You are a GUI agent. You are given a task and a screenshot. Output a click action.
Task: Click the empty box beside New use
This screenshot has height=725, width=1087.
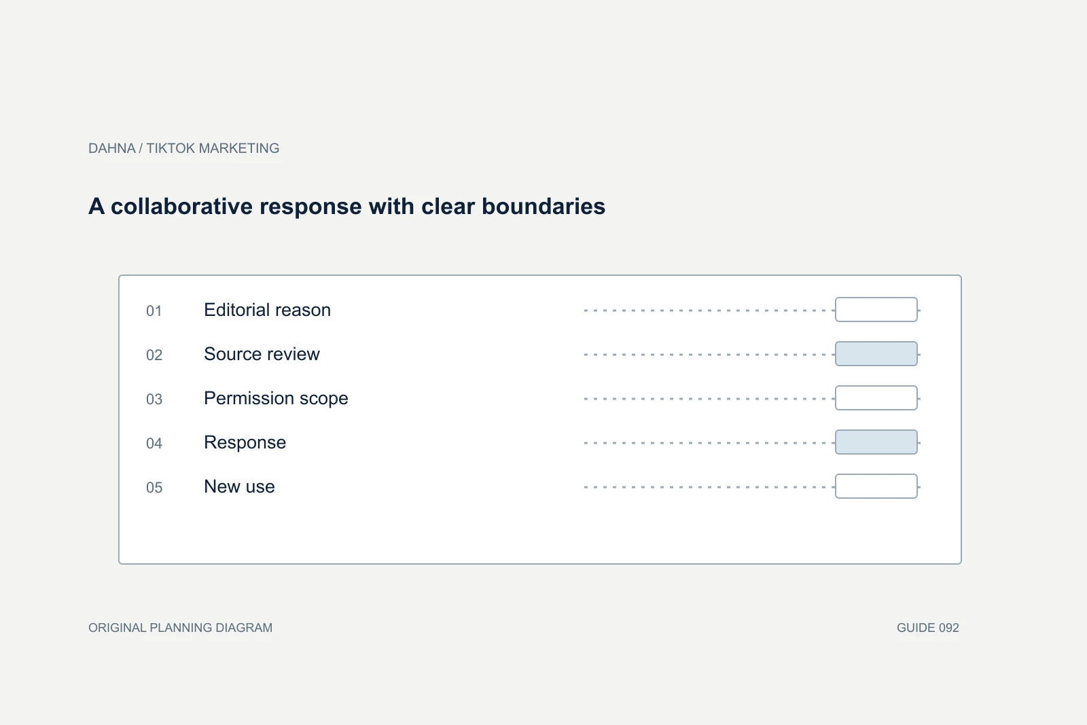(x=876, y=487)
